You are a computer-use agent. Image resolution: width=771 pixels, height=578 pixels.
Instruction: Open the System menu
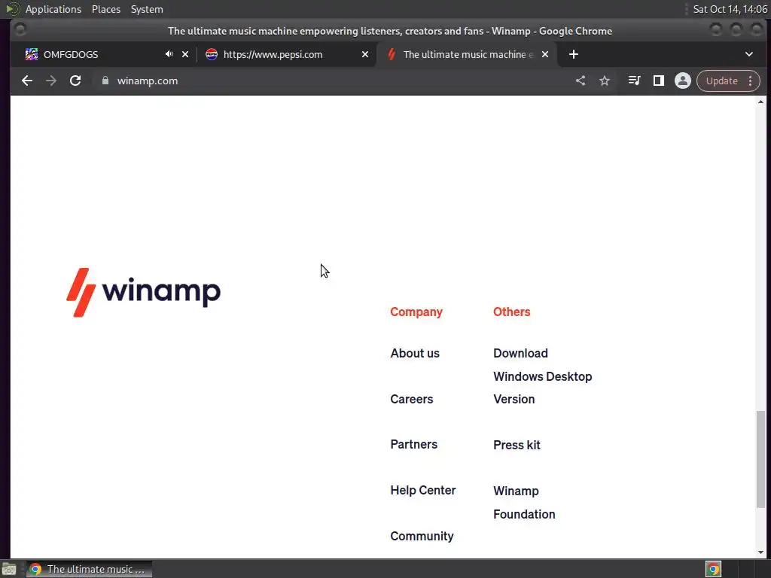pos(147,9)
